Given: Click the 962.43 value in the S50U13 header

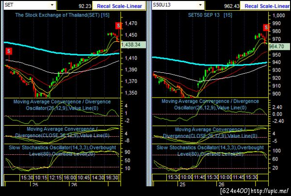Looking at the screenshot, I should [232, 6].
